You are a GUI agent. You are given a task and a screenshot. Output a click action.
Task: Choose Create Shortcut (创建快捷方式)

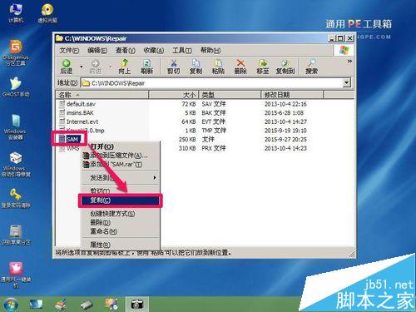coord(121,214)
